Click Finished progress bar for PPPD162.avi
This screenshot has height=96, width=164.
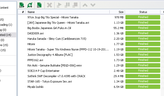[143, 60]
